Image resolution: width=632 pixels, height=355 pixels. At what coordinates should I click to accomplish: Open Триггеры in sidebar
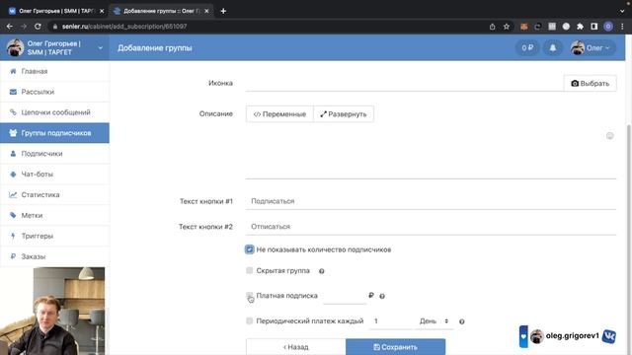(x=54, y=236)
